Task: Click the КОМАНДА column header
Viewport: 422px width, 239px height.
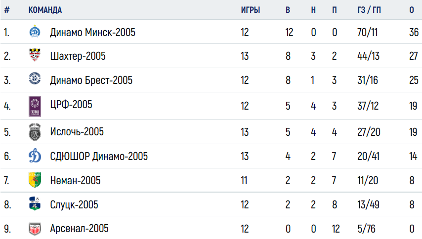Action: click(x=45, y=10)
